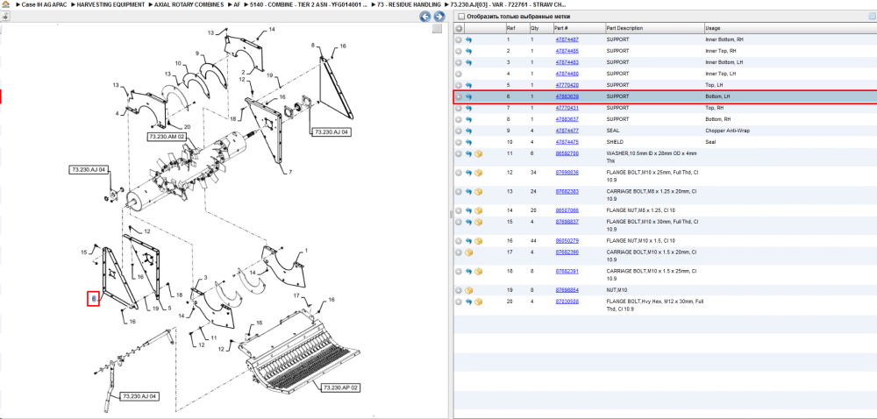Click callout number 7 in diagram
The width and height of the screenshot is (877, 419).
tap(290, 172)
